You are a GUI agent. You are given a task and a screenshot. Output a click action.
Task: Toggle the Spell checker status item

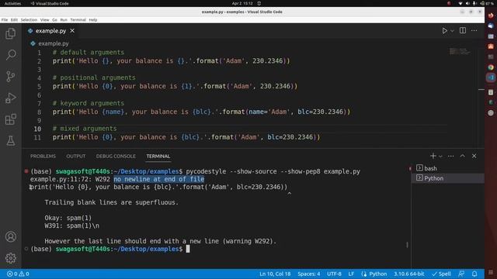(442, 274)
